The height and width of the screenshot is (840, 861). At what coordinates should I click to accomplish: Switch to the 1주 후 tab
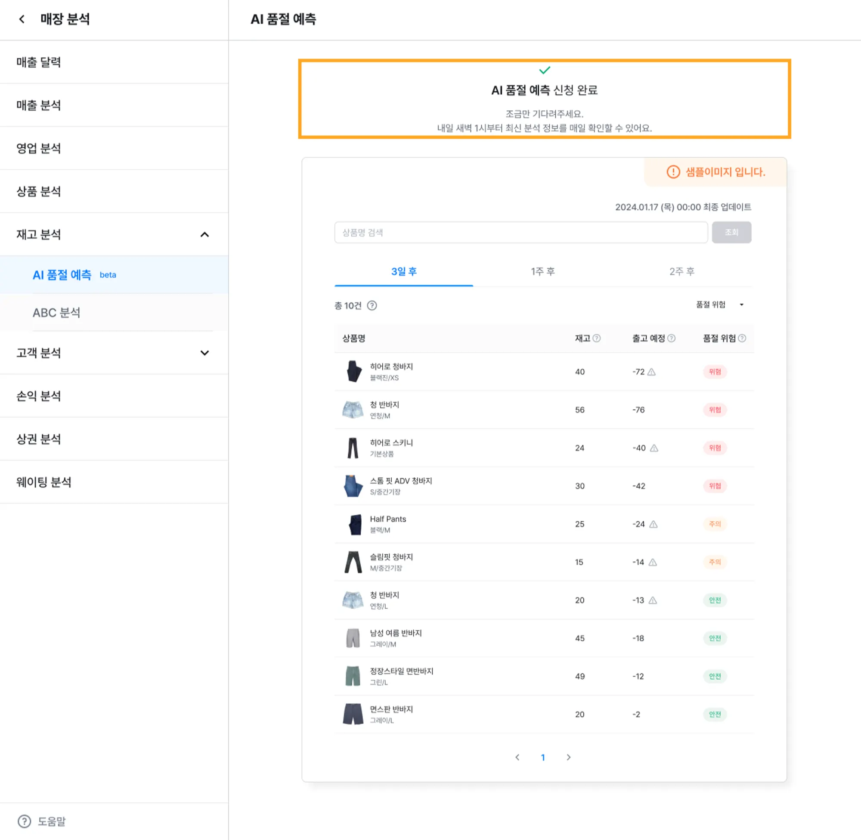pyautogui.click(x=542, y=271)
